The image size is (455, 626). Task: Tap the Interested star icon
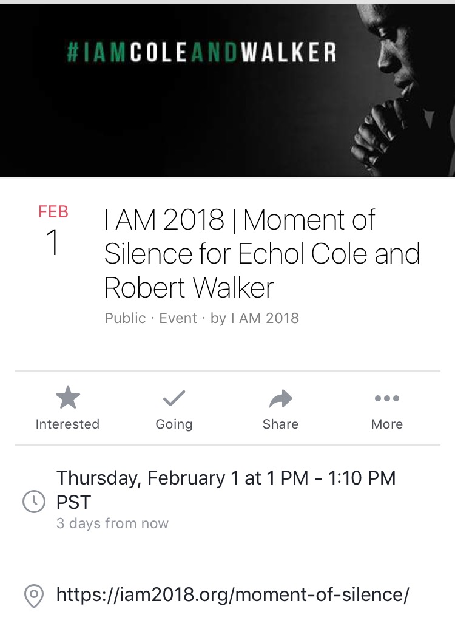coord(68,397)
